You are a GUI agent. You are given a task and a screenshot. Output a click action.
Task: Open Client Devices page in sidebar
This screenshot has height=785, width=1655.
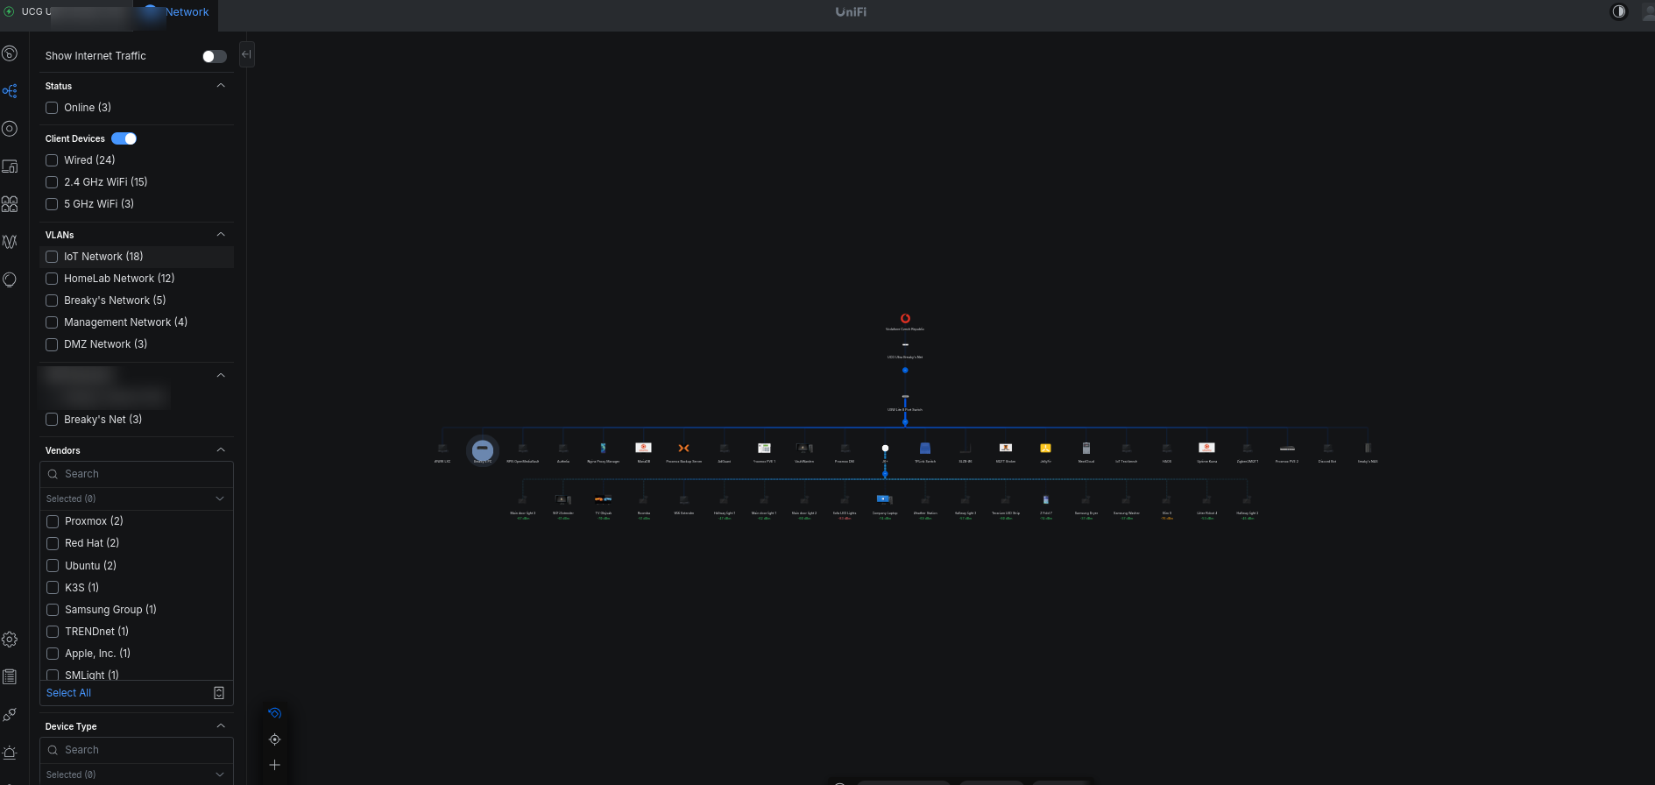[10, 166]
